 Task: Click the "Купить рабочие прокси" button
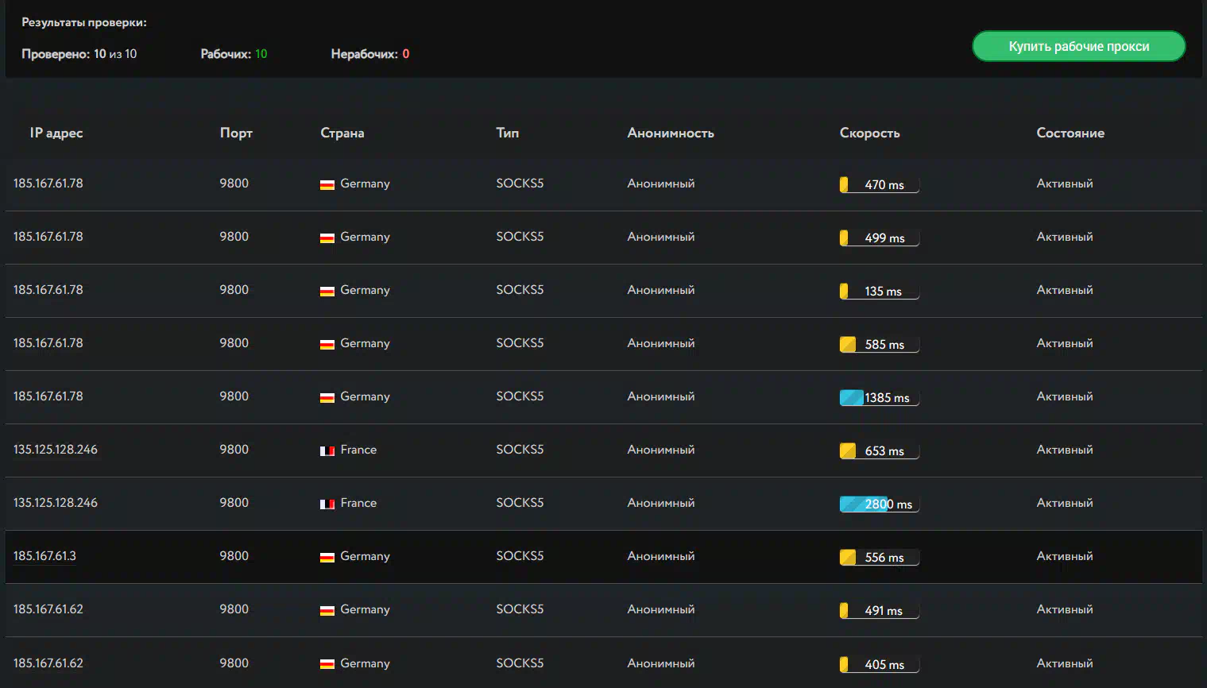click(x=1078, y=46)
